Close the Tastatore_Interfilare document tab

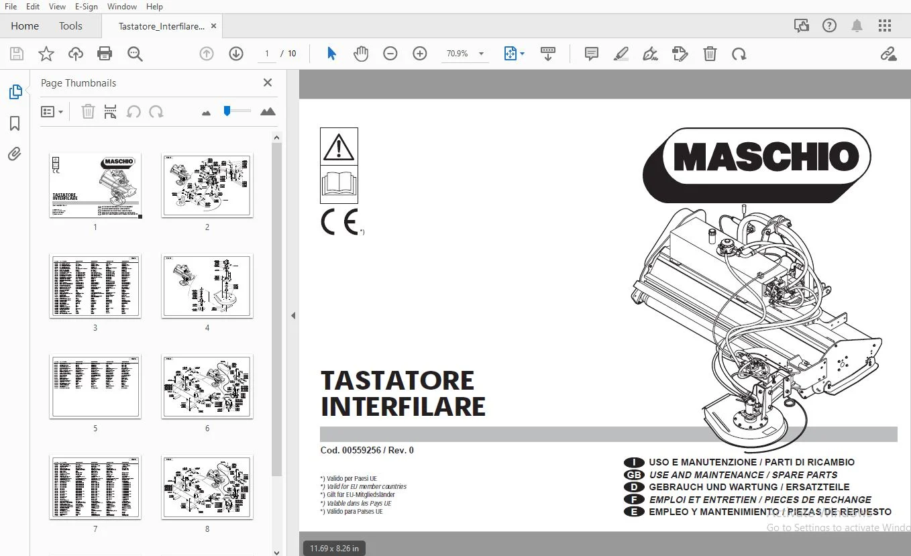point(214,26)
